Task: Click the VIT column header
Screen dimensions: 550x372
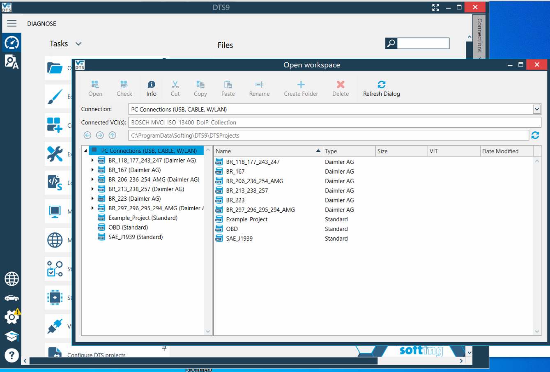Action: tap(454, 151)
